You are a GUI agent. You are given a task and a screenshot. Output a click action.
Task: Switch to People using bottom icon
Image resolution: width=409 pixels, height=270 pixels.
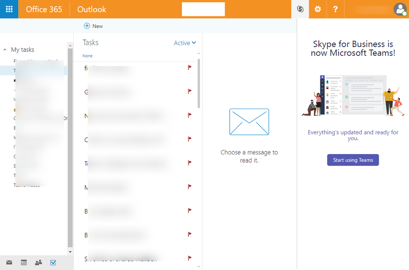(x=39, y=263)
